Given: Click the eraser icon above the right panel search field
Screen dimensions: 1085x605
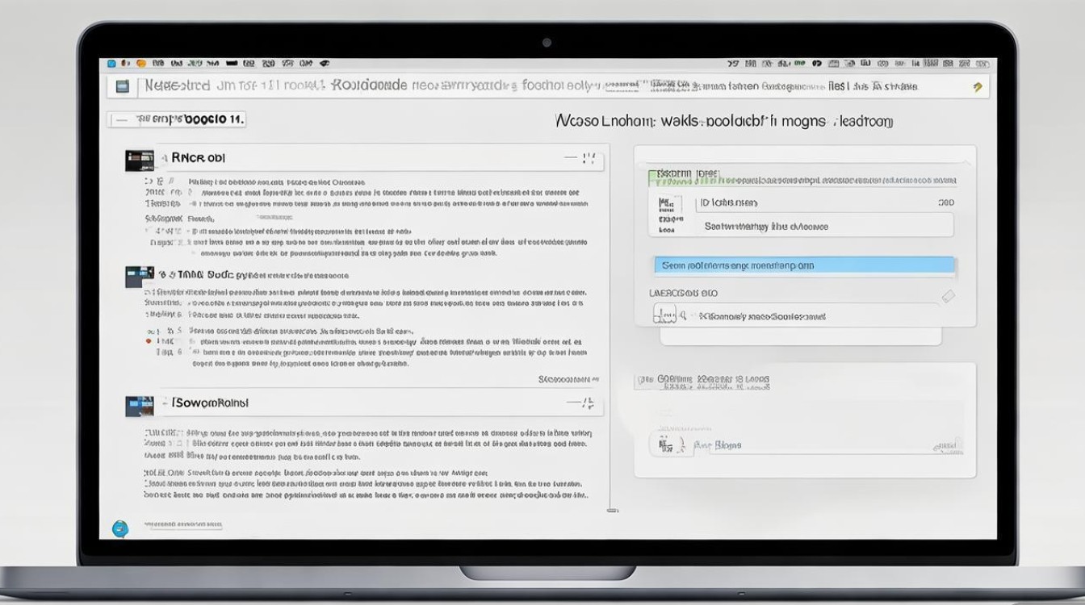Looking at the screenshot, I should 948,296.
